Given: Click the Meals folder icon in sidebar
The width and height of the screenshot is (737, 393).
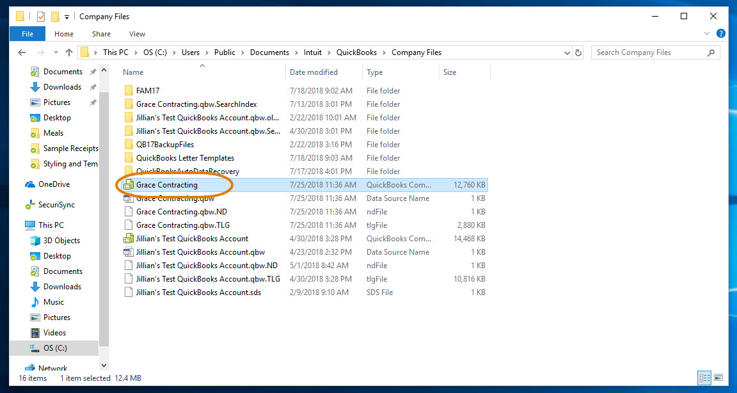Looking at the screenshot, I should coord(35,134).
